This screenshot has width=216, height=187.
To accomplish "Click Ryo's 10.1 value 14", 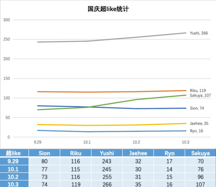I will pos(169,169).
